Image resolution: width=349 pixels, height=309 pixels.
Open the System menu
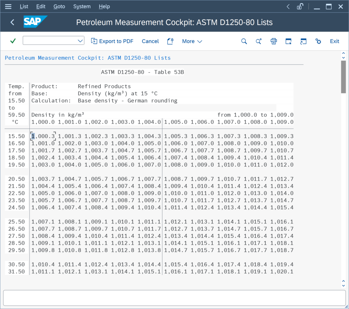click(x=82, y=6)
